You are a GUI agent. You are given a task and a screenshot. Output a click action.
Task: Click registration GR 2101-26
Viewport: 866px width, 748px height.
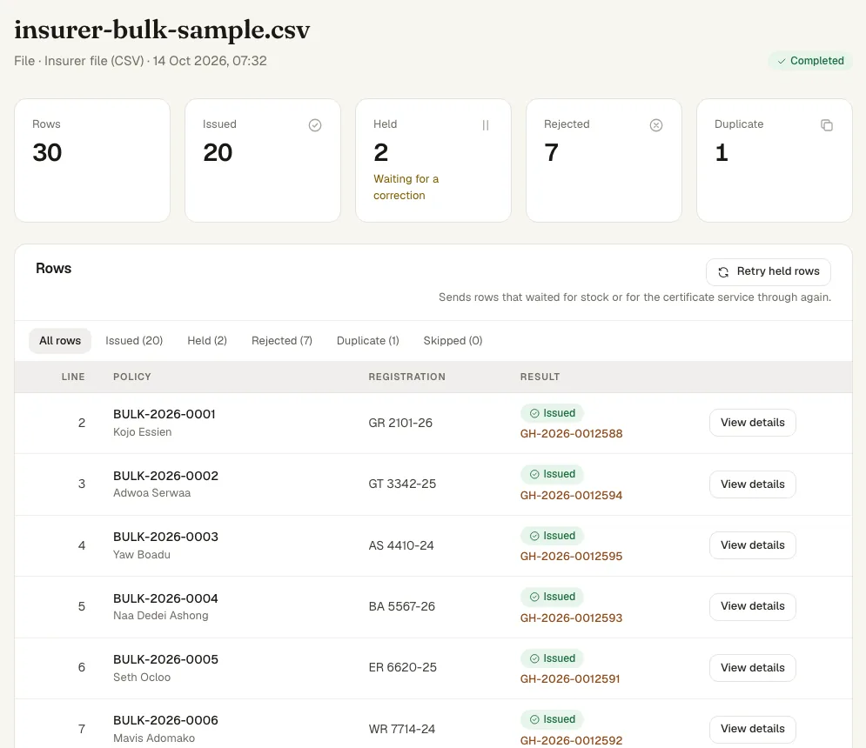(x=400, y=423)
